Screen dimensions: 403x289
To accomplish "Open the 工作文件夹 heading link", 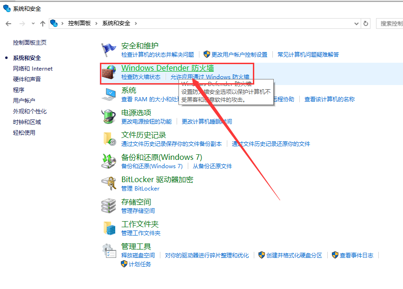I will point(140,224).
